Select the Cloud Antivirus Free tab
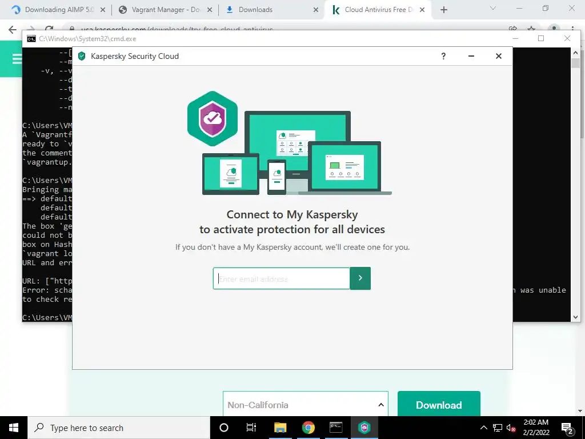585x439 pixels. point(379,10)
